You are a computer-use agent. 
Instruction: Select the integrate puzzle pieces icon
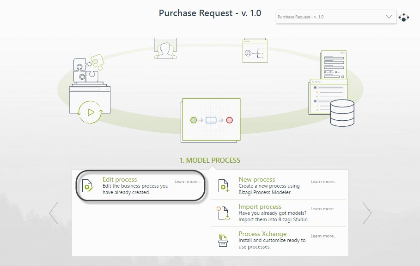click(88, 69)
